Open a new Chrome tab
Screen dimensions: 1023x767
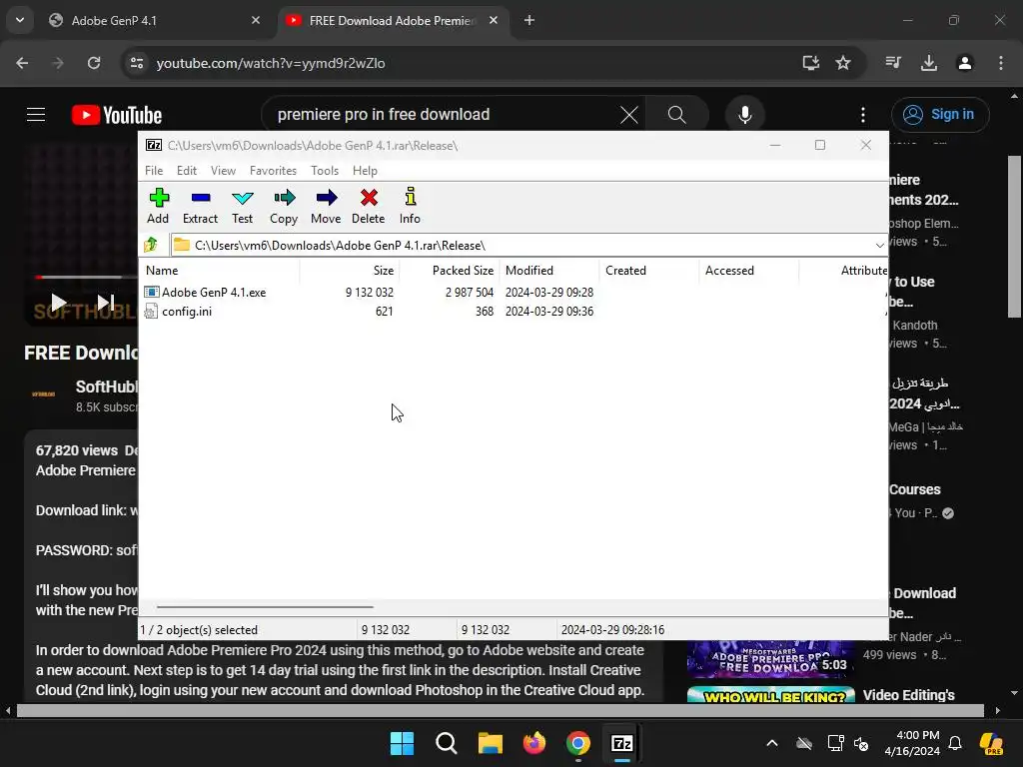529,20
